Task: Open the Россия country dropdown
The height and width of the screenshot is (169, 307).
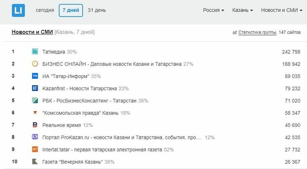Action: click(213, 10)
